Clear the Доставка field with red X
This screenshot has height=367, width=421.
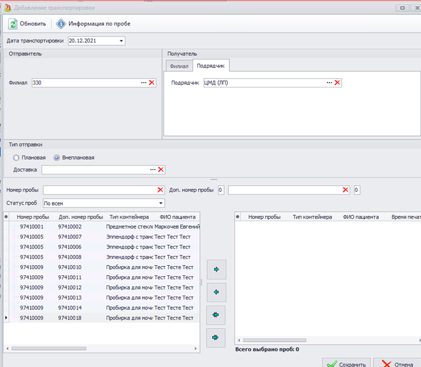(160, 170)
